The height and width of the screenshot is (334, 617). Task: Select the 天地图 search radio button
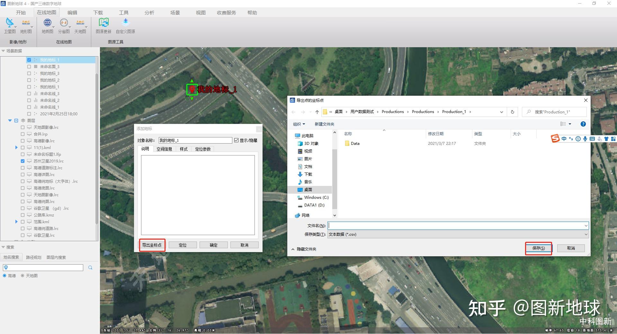tap(23, 276)
